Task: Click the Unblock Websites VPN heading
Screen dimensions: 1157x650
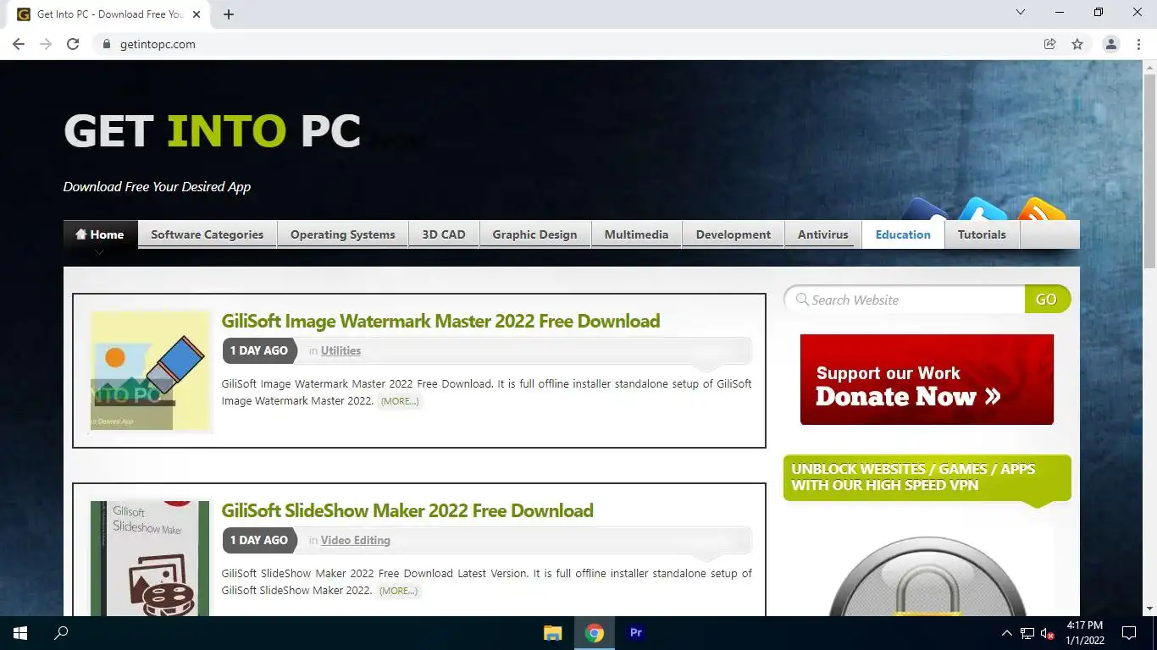Action: click(x=927, y=477)
